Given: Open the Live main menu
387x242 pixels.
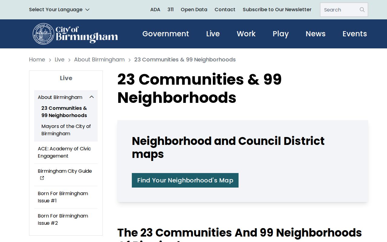Looking at the screenshot, I should (x=213, y=34).
